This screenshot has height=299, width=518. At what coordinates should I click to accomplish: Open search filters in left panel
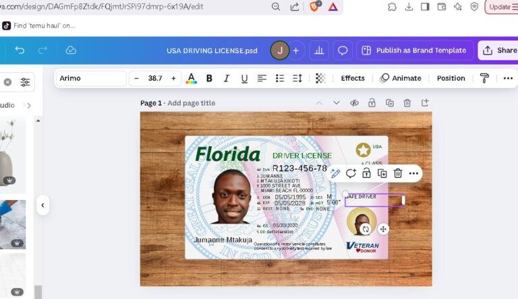tap(25, 82)
